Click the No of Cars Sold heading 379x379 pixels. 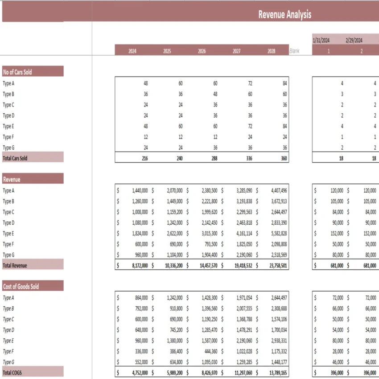33,72
